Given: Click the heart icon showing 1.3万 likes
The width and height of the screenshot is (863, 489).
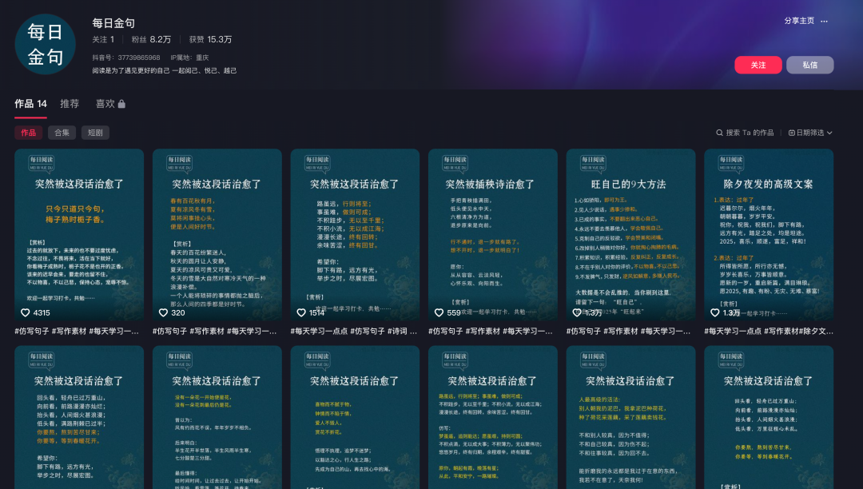Looking at the screenshot, I should (716, 312).
